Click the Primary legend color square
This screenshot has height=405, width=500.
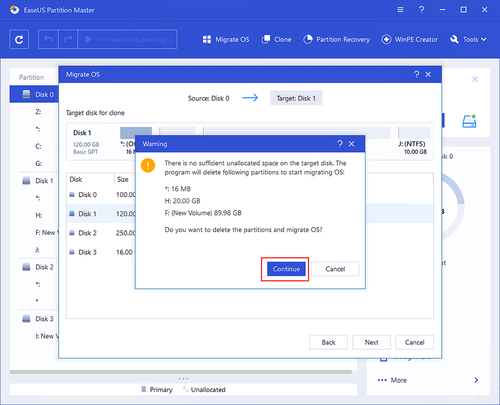click(x=143, y=389)
